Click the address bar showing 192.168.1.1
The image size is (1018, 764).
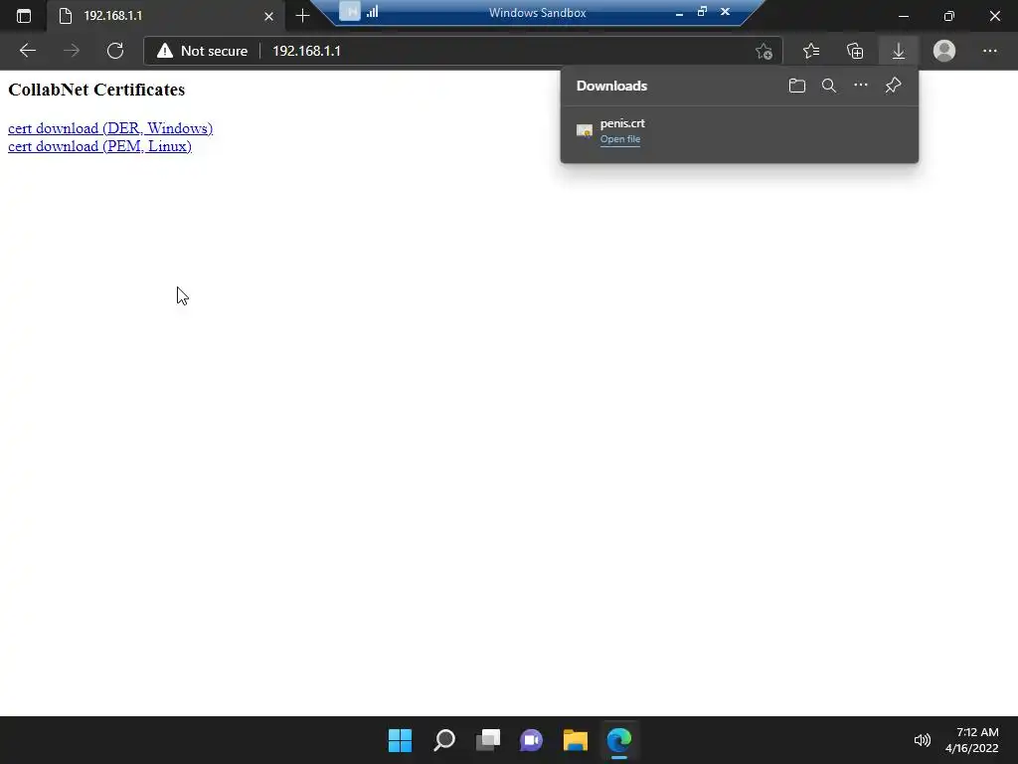(462, 51)
